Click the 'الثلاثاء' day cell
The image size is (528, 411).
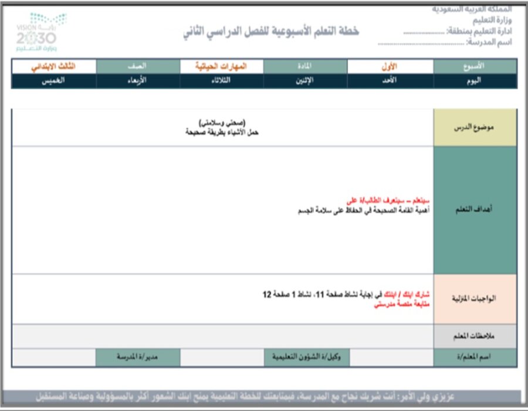[x=222, y=81]
